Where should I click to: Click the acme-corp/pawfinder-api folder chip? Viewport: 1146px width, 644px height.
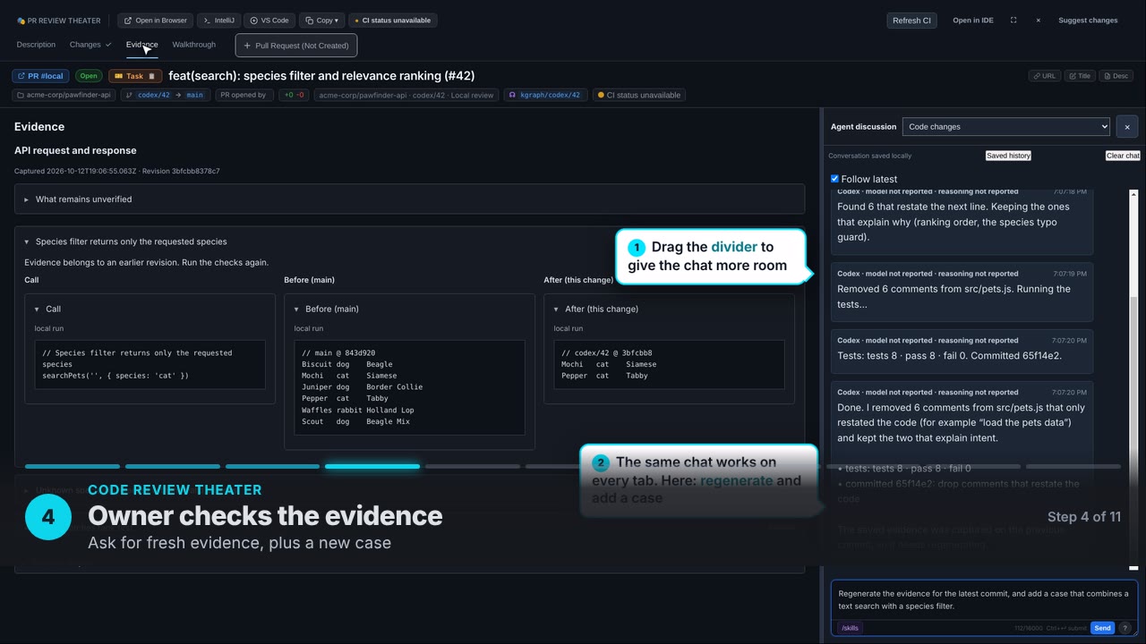click(x=64, y=95)
